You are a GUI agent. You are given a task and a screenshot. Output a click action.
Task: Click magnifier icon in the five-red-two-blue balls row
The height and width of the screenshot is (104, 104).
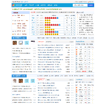click(74, 32)
